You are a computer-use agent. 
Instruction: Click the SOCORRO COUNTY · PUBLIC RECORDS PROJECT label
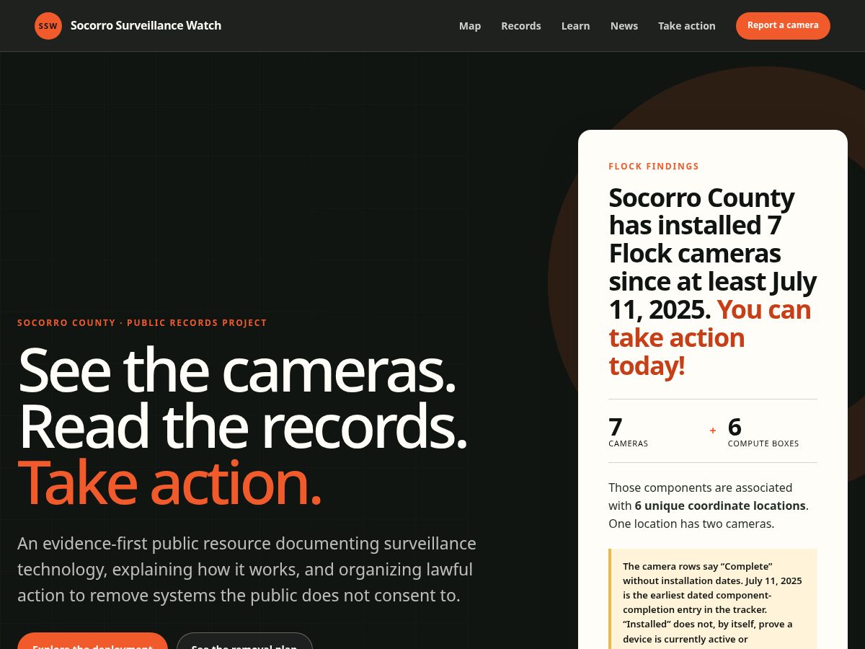[x=142, y=323]
